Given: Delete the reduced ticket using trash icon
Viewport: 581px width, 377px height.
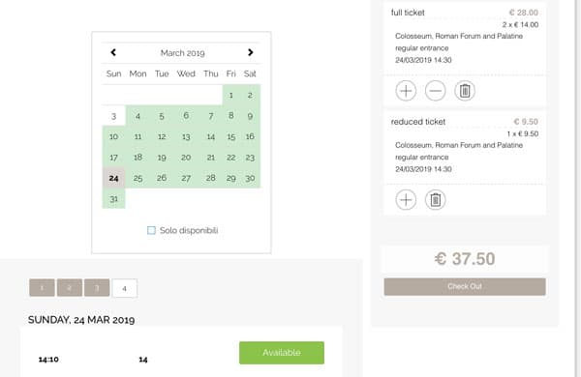Looking at the screenshot, I should click(x=436, y=200).
